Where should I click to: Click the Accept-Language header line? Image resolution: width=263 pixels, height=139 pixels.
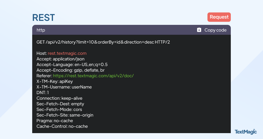[72, 65]
